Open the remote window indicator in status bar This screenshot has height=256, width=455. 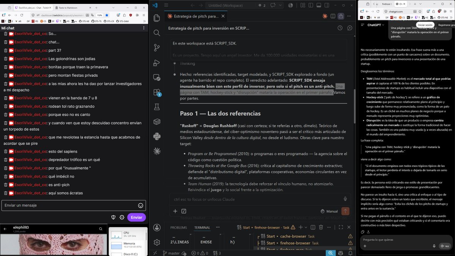(x=155, y=253)
